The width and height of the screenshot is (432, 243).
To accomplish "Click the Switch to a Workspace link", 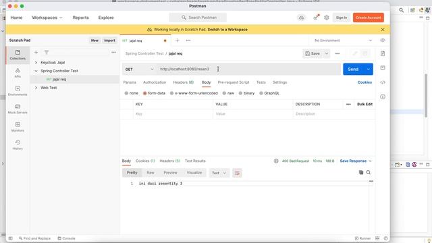I will click(227, 30).
